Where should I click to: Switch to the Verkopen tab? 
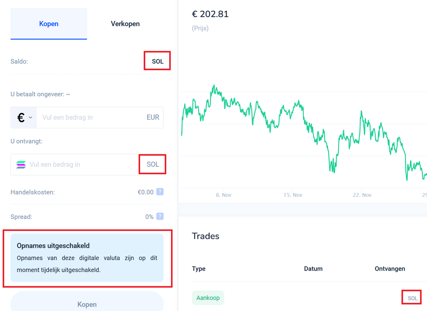[x=125, y=24]
